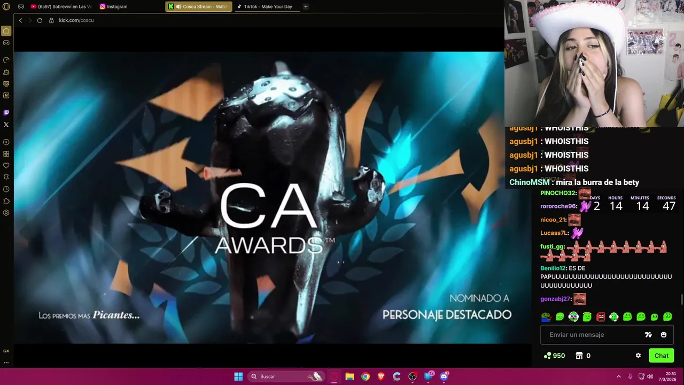Open Settings gear icon in Opera sidebar
The image size is (684, 385).
(6, 213)
